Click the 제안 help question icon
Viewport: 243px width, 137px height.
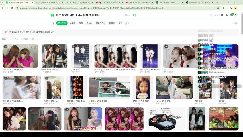point(10,32)
